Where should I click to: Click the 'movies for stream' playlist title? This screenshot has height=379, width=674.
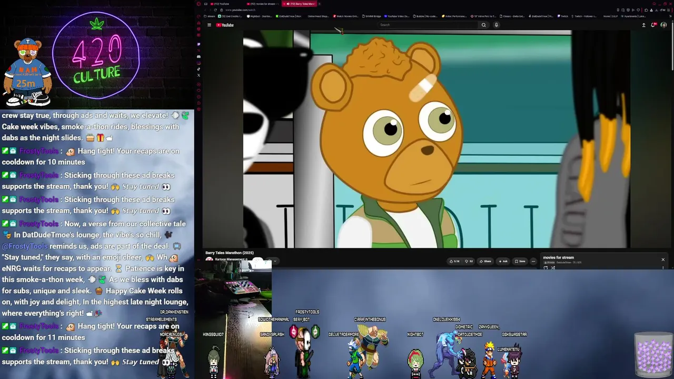558,257
